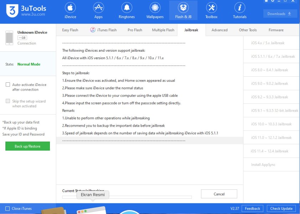Select iOS 11.0 ~ 12.1.2 Jailbreak option
The width and height of the screenshot is (300, 214).
(271, 138)
